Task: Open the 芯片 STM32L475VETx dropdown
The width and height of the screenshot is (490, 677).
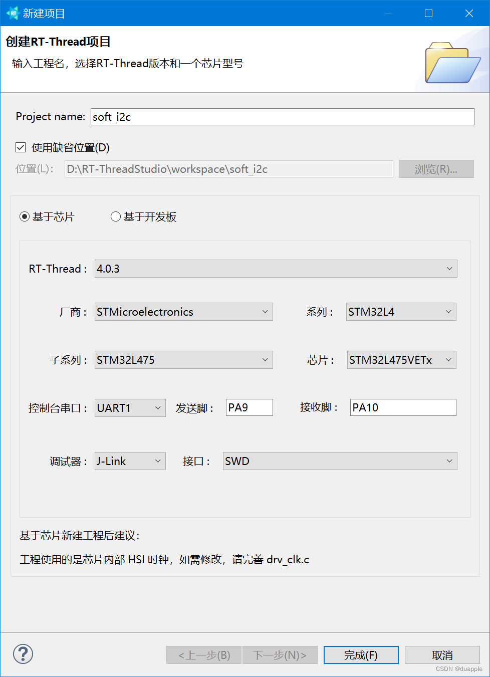Action: (x=402, y=360)
